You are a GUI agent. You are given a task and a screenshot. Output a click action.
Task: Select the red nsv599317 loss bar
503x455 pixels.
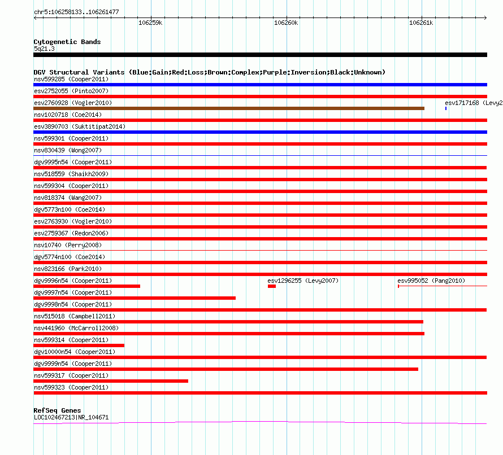(x=111, y=381)
